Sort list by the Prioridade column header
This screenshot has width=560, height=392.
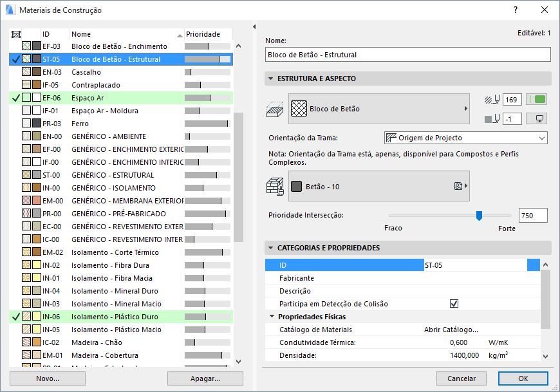pyautogui.click(x=208, y=34)
